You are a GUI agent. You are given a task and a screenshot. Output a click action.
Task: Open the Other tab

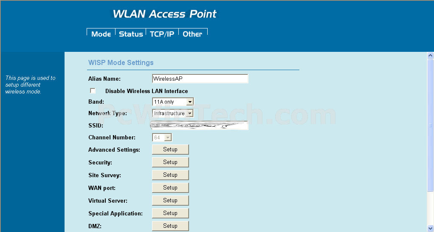193,34
